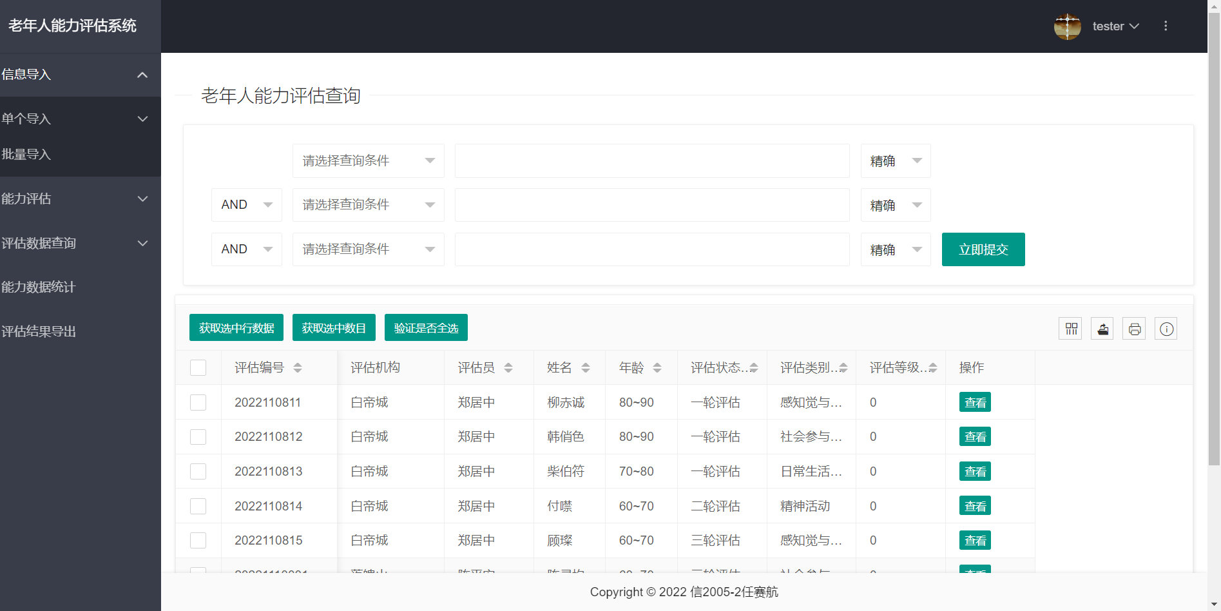Check the row 2022110811 checkbox
Image resolution: width=1221 pixels, height=611 pixels.
[198, 402]
